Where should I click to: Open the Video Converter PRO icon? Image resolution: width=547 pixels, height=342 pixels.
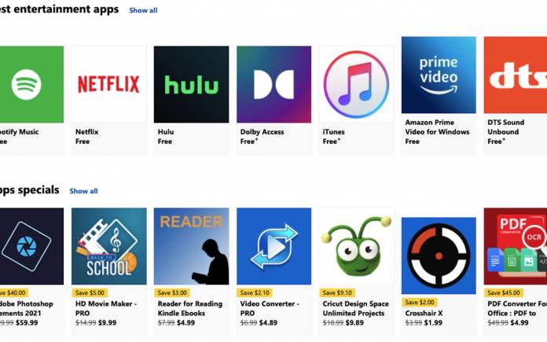pos(273,246)
